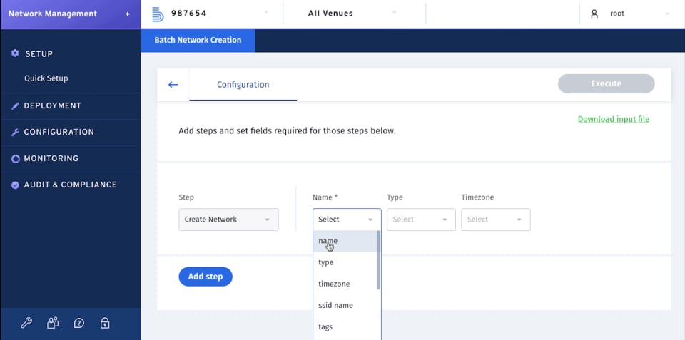The width and height of the screenshot is (685, 340).
Task: Click the Execute button
Action: pyautogui.click(x=606, y=83)
